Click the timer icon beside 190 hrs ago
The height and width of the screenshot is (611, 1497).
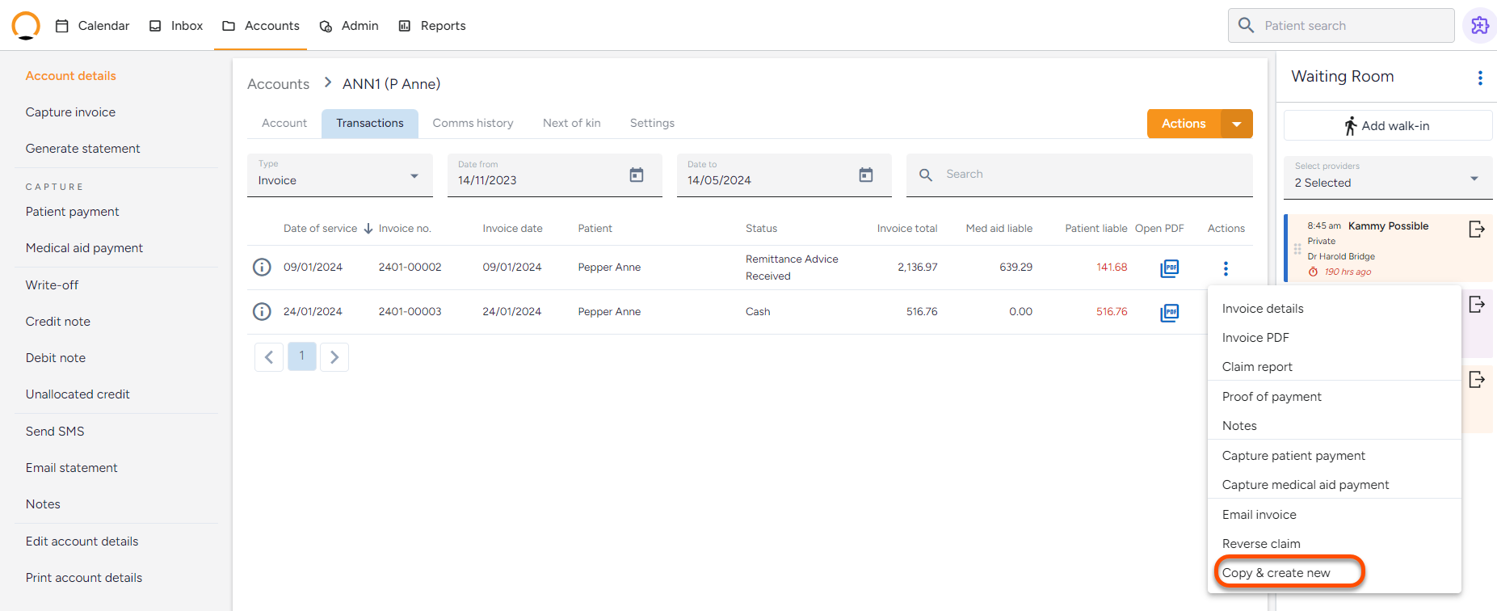click(1313, 272)
